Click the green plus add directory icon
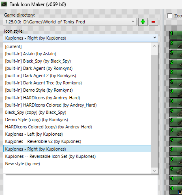The width and height of the screenshot is (182, 195). [x=143, y=22]
